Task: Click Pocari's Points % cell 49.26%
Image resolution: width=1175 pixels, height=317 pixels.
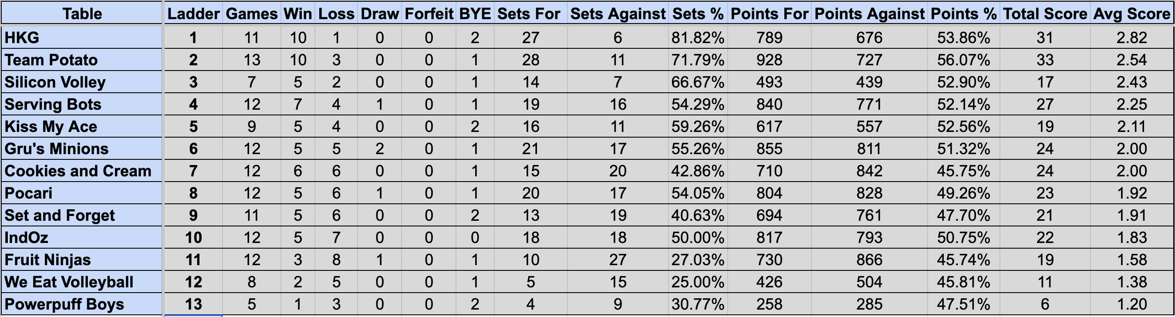Action: pos(963,193)
